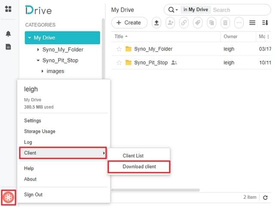The image size is (275, 207).
Task: Click the Delete trash icon
Action: tap(225, 23)
